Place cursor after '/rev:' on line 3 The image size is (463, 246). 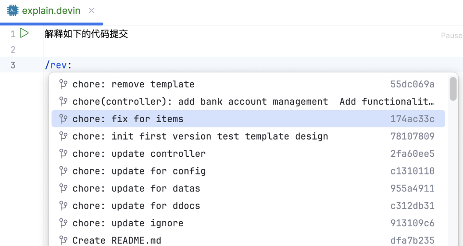72,65
